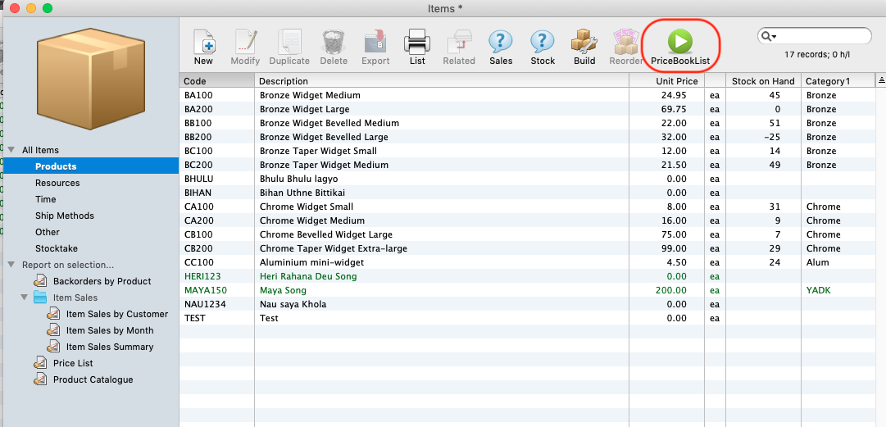The width and height of the screenshot is (886, 427).
Task: Click the column chooser icon after Category1
Action: (881, 81)
